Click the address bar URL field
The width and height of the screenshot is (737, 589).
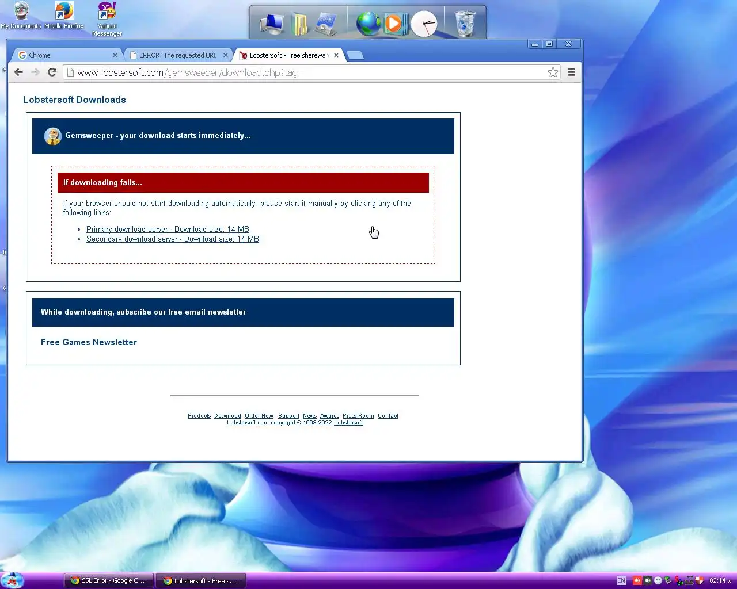pos(311,72)
